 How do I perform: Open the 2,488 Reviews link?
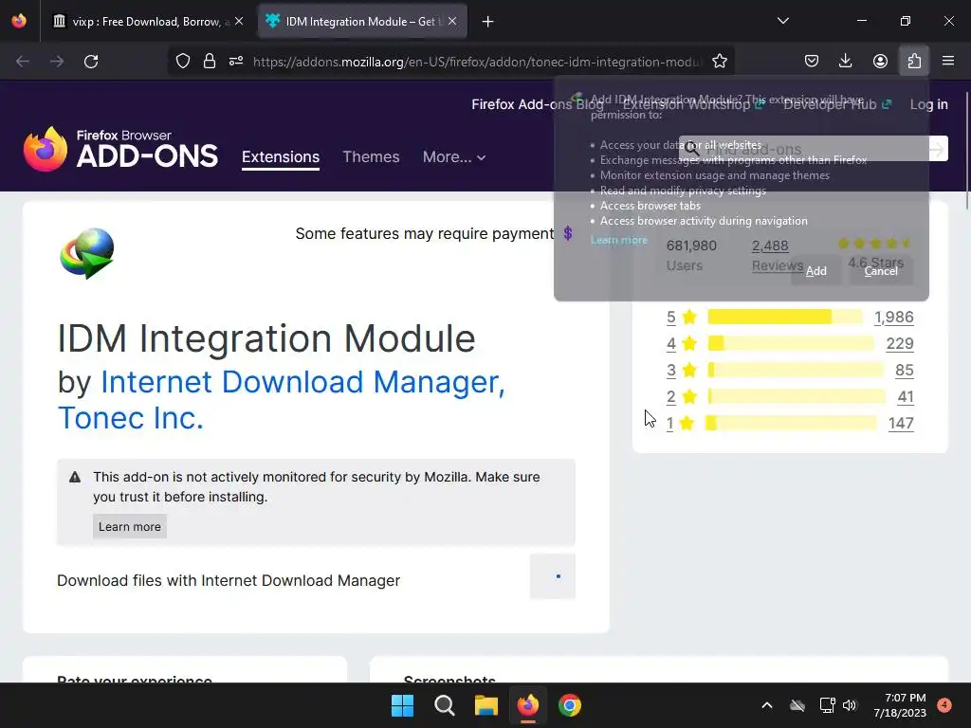pyautogui.click(x=778, y=255)
